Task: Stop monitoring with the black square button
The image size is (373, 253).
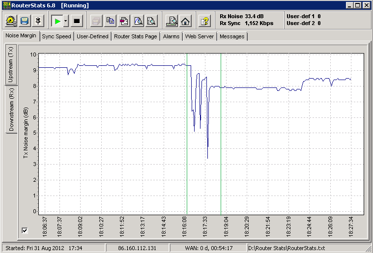Action: point(77,21)
